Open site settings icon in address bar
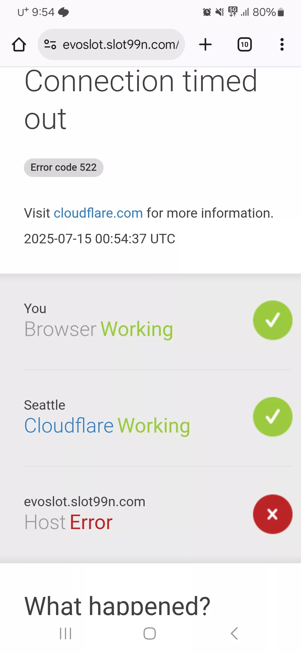301x653 pixels. (50, 44)
